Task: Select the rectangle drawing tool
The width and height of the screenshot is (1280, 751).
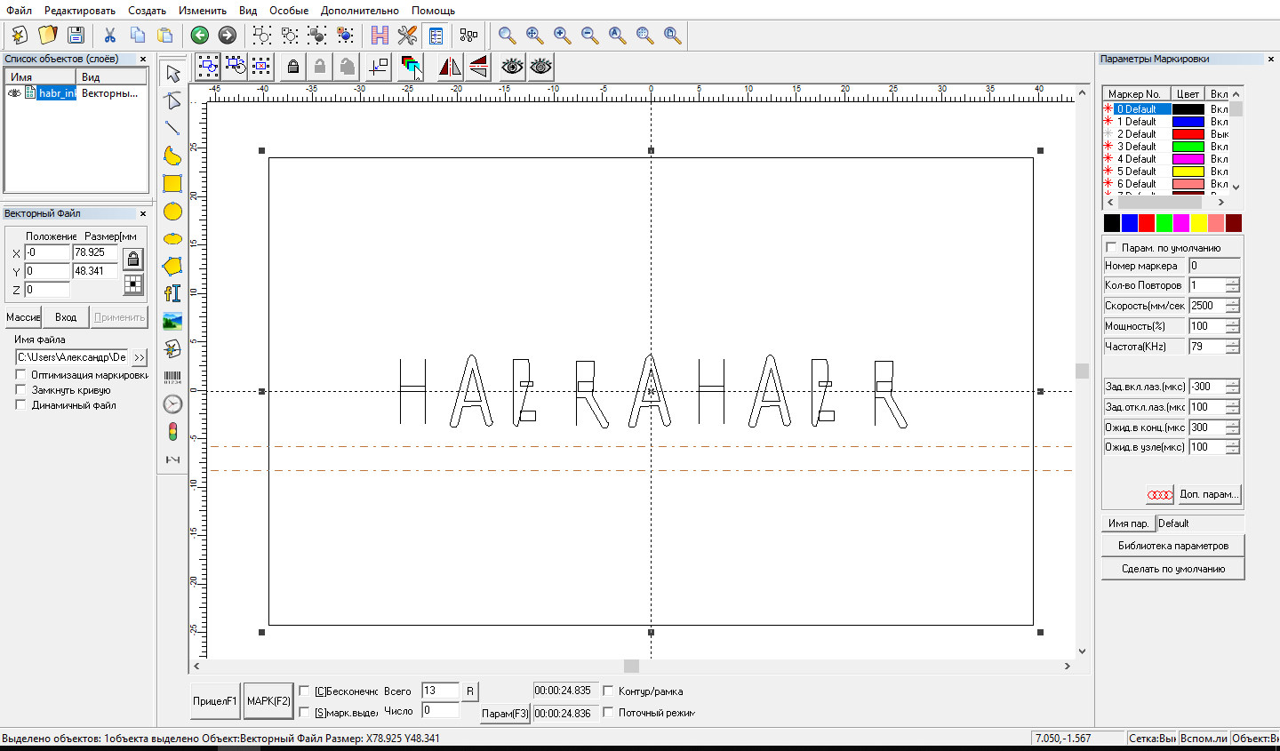Action: click(172, 183)
